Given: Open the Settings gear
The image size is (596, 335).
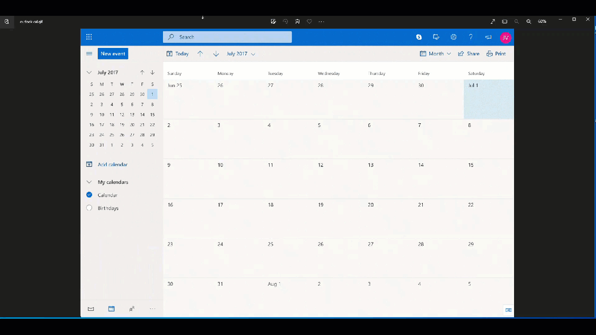Looking at the screenshot, I should 454,37.
